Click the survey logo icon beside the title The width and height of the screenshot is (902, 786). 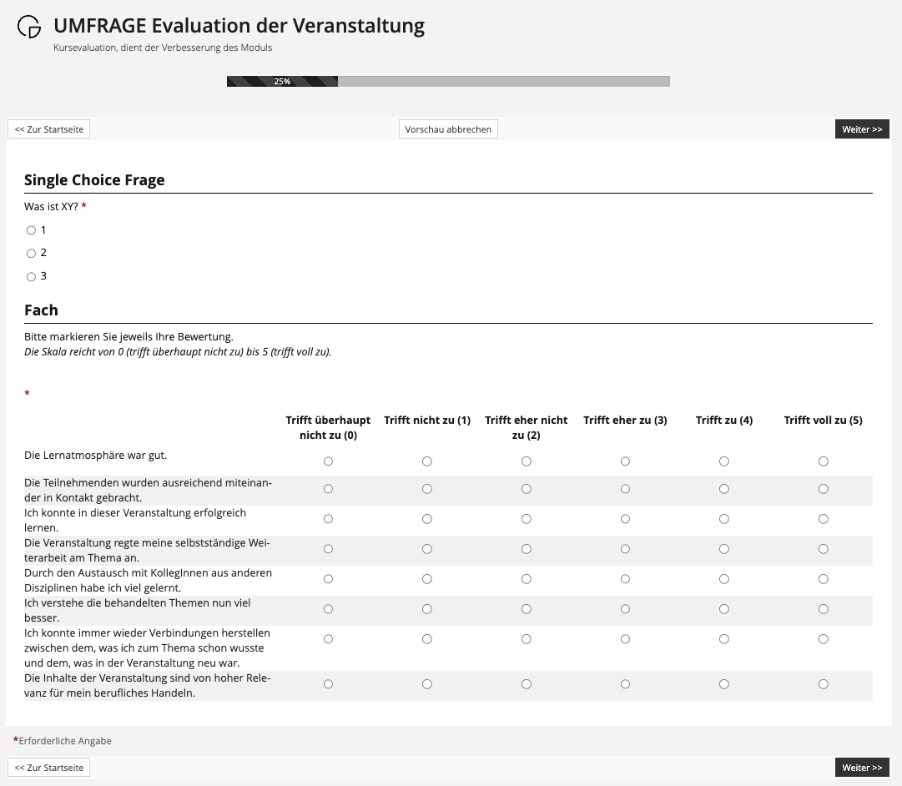29,27
